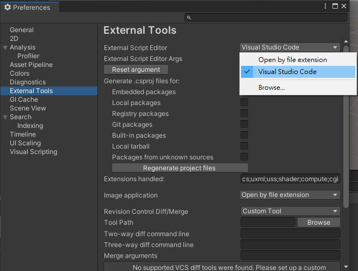Screen dimensions: 358x271
Task: Collapse the Analysis tree section
Action: [5, 48]
